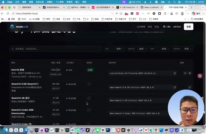Viewport: 206px width, 134px height.
Task: Click the read aloud icon in address bar
Action: pyautogui.click(x=116, y=13)
